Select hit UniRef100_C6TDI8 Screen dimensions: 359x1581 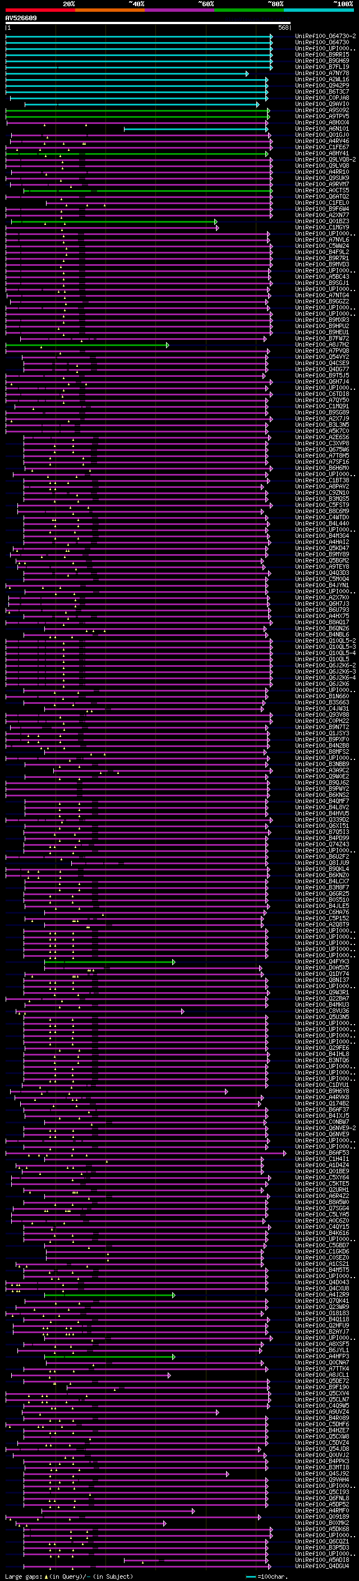(x=322, y=394)
